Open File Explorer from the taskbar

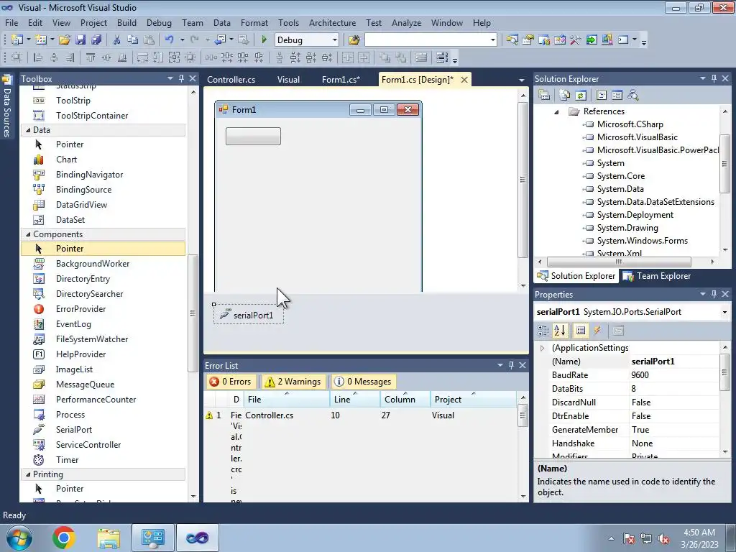click(109, 538)
